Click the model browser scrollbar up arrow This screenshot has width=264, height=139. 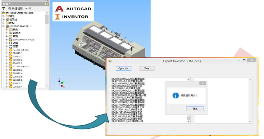47,13
